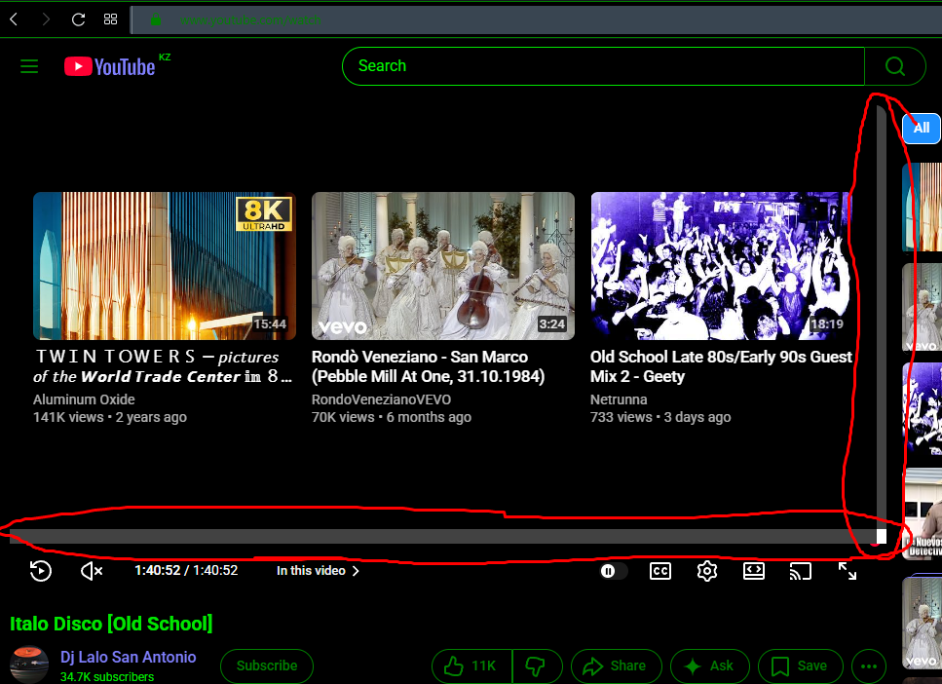Open the tab grid overview icon
This screenshot has width=942, height=684.
(110, 19)
